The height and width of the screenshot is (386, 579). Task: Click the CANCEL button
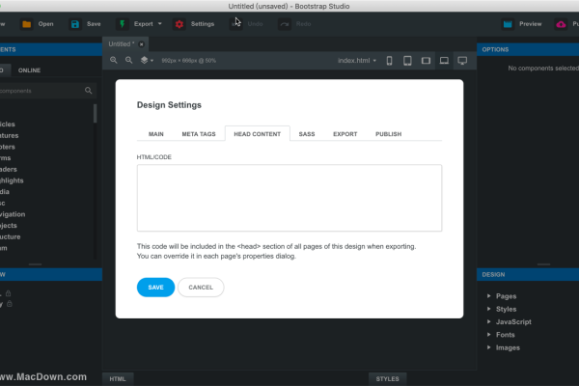point(201,287)
